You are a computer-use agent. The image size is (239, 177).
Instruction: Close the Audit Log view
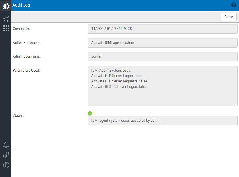[229, 17]
